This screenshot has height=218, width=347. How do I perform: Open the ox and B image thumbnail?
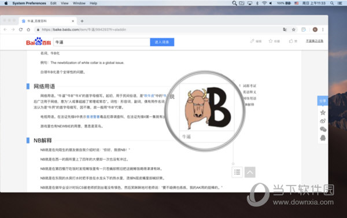point(206,108)
